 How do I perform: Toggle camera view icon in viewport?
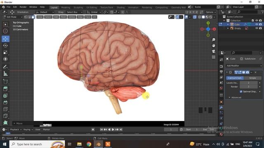click(214, 51)
